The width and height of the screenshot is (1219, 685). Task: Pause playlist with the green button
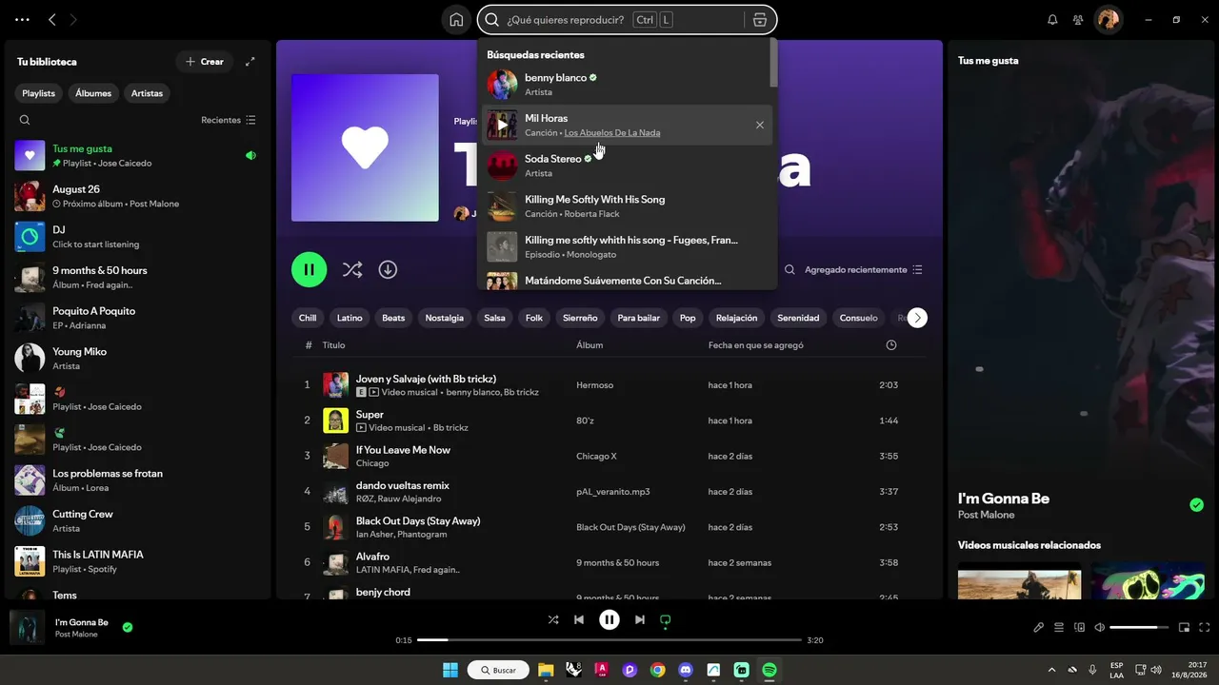pyautogui.click(x=309, y=269)
